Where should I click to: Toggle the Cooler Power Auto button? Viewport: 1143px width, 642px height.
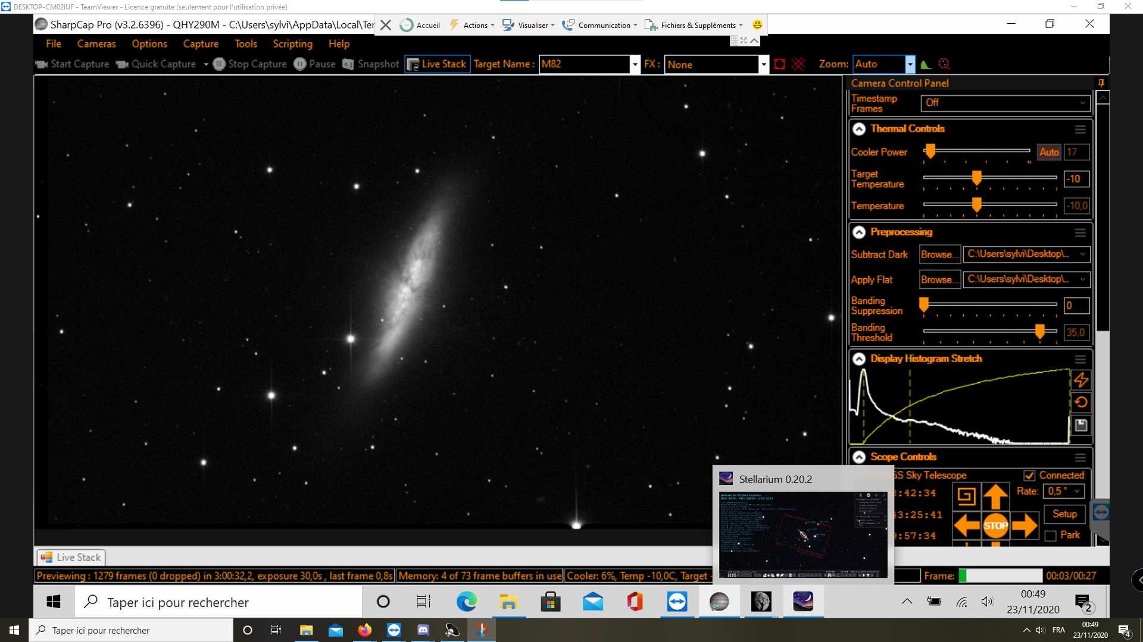(1048, 152)
